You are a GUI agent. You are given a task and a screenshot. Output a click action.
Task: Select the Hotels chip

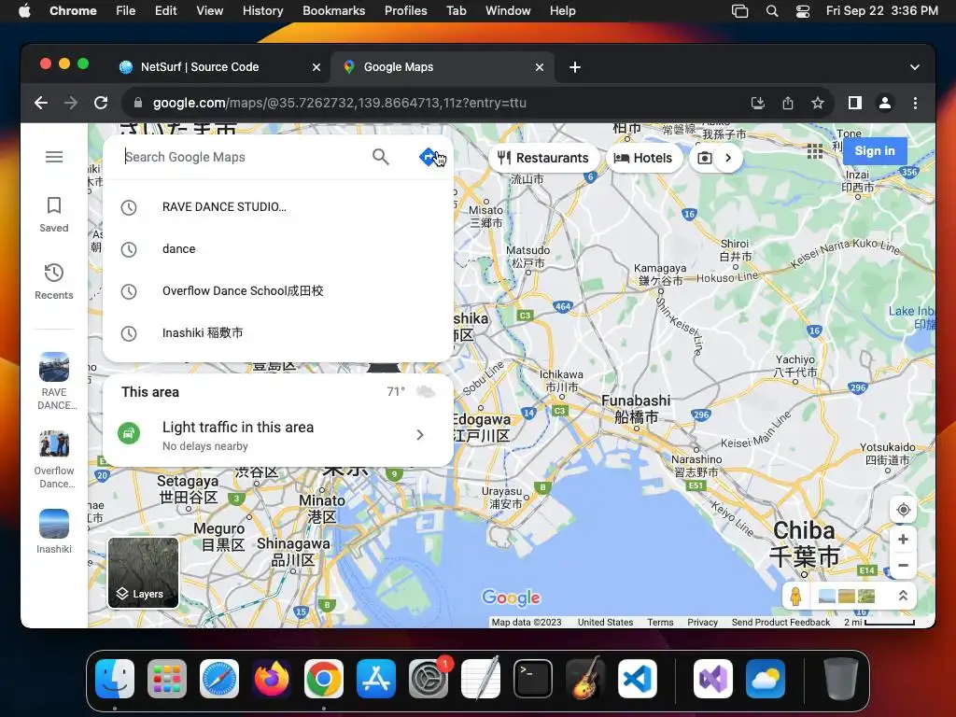(x=643, y=158)
